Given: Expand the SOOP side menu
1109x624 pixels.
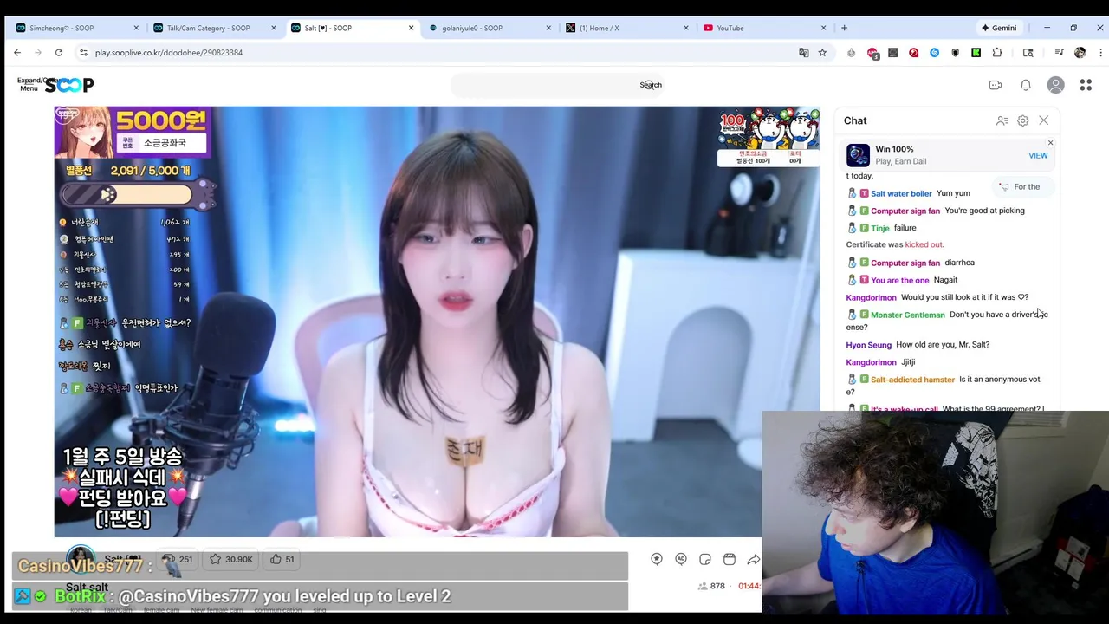Looking at the screenshot, I should coord(29,84).
